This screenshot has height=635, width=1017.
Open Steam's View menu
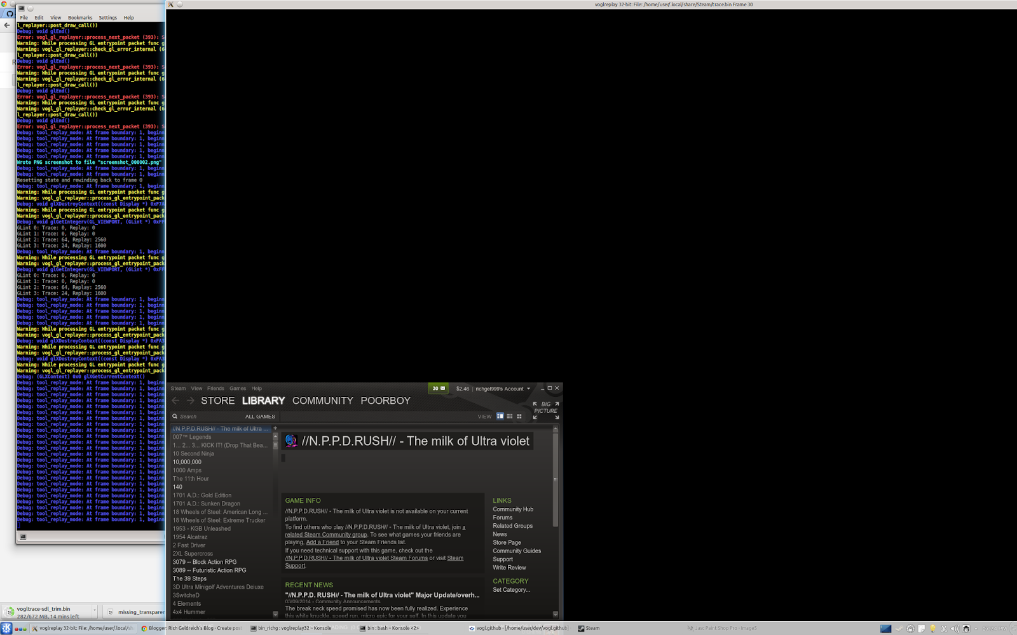[x=196, y=389]
